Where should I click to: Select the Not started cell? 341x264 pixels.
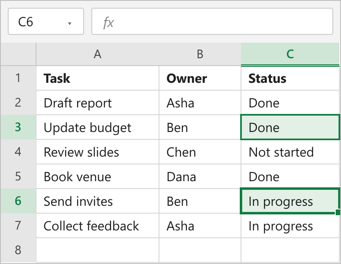[x=290, y=152]
